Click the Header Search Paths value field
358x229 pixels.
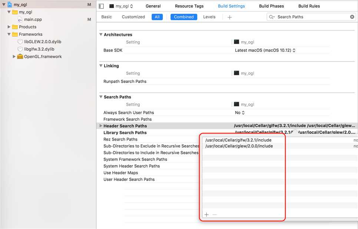pyautogui.click(x=295, y=126)
